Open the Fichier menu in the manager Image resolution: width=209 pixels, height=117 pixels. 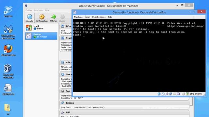point(29,10)
